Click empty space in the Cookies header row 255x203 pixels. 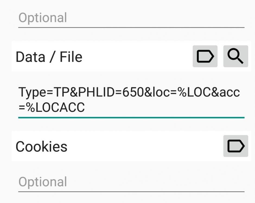(x=144, y=146)
